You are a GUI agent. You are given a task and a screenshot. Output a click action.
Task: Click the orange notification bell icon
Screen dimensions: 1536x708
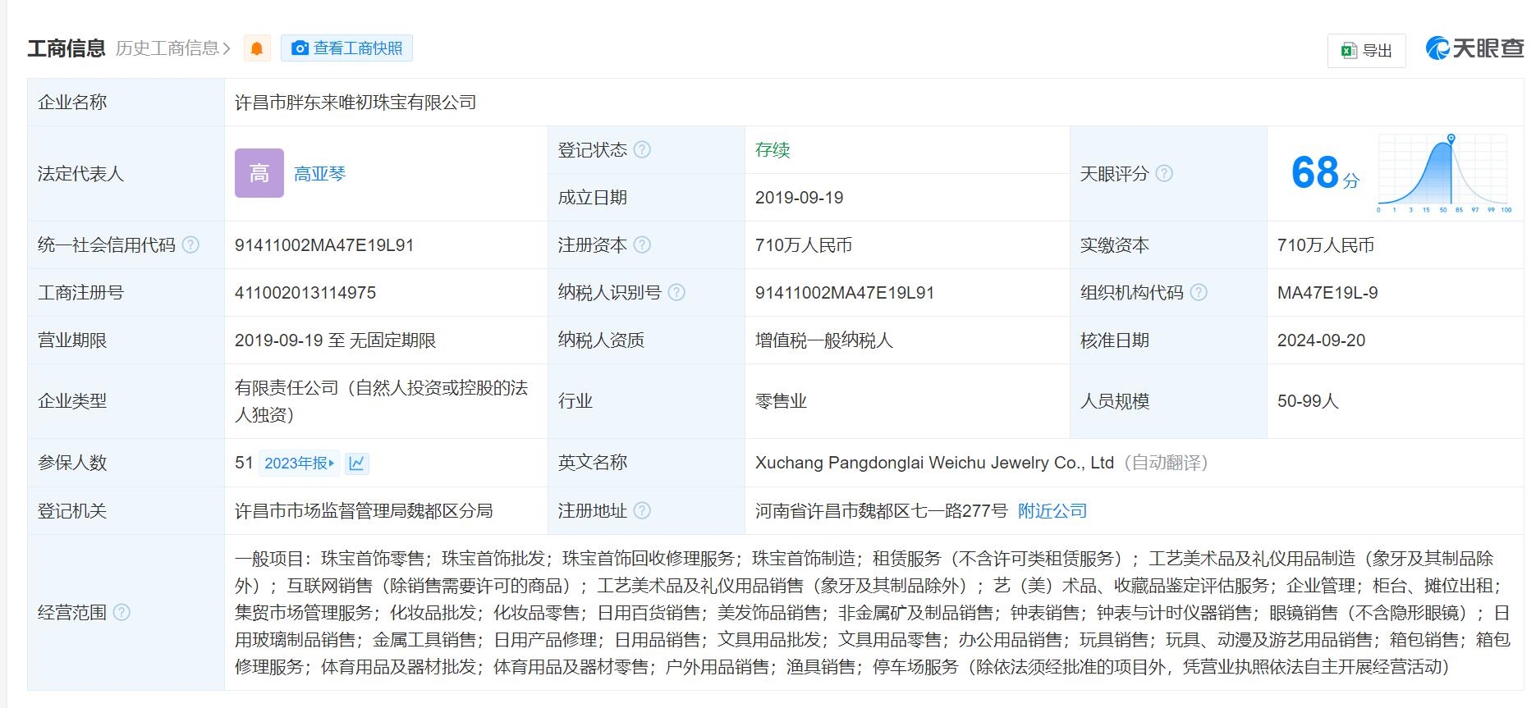[257, 48]
